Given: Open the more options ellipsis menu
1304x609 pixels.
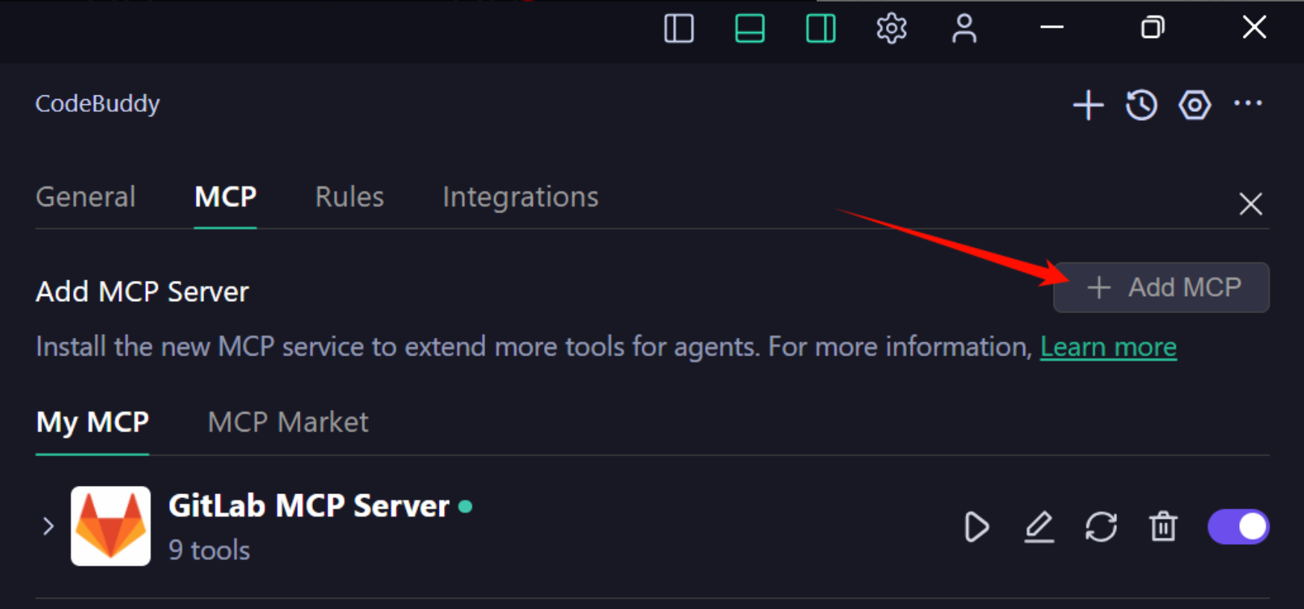Looking at the screenshot, I should pyautogui.click(x=1248, y=104).
